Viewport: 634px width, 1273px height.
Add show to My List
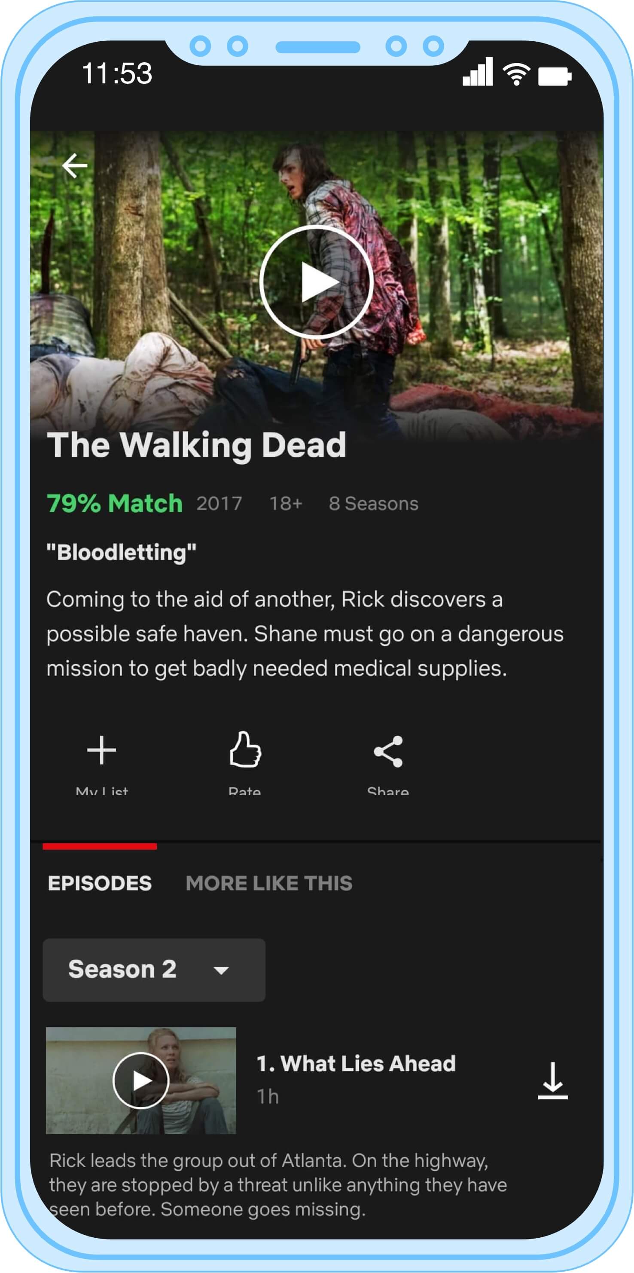(x=102, y=762)
